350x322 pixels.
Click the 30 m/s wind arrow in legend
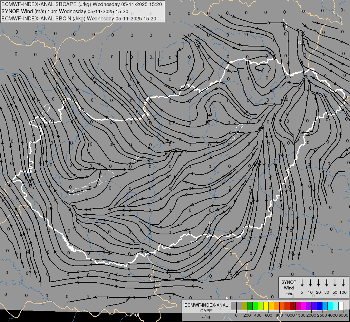(x=326, y=283)
